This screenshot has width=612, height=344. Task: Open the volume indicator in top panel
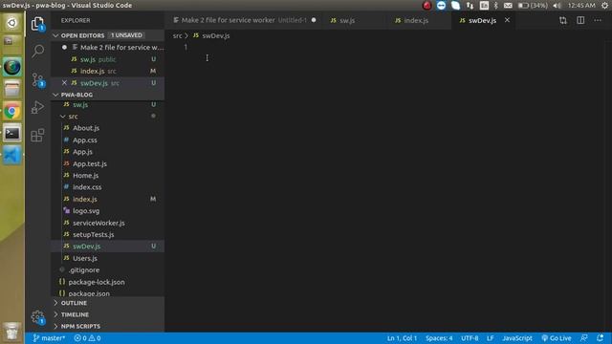(x=557, y=6)
